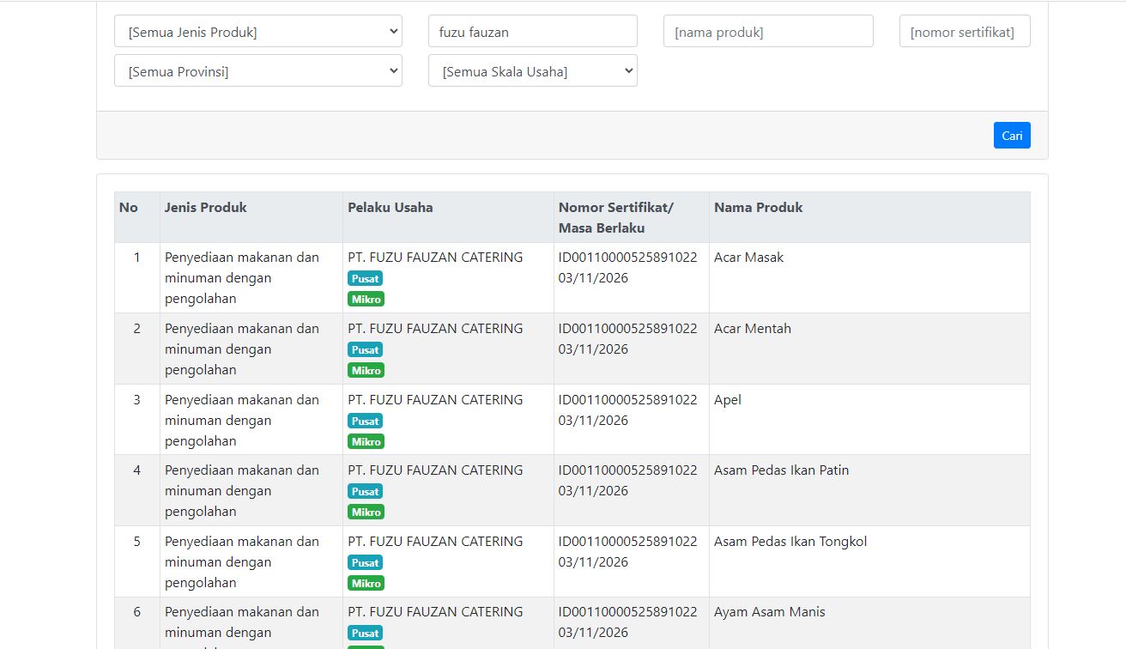This screenshot has height=649, width=1126.
Task: Click the 'fuzu fauzan' search field
Action: 532,32
